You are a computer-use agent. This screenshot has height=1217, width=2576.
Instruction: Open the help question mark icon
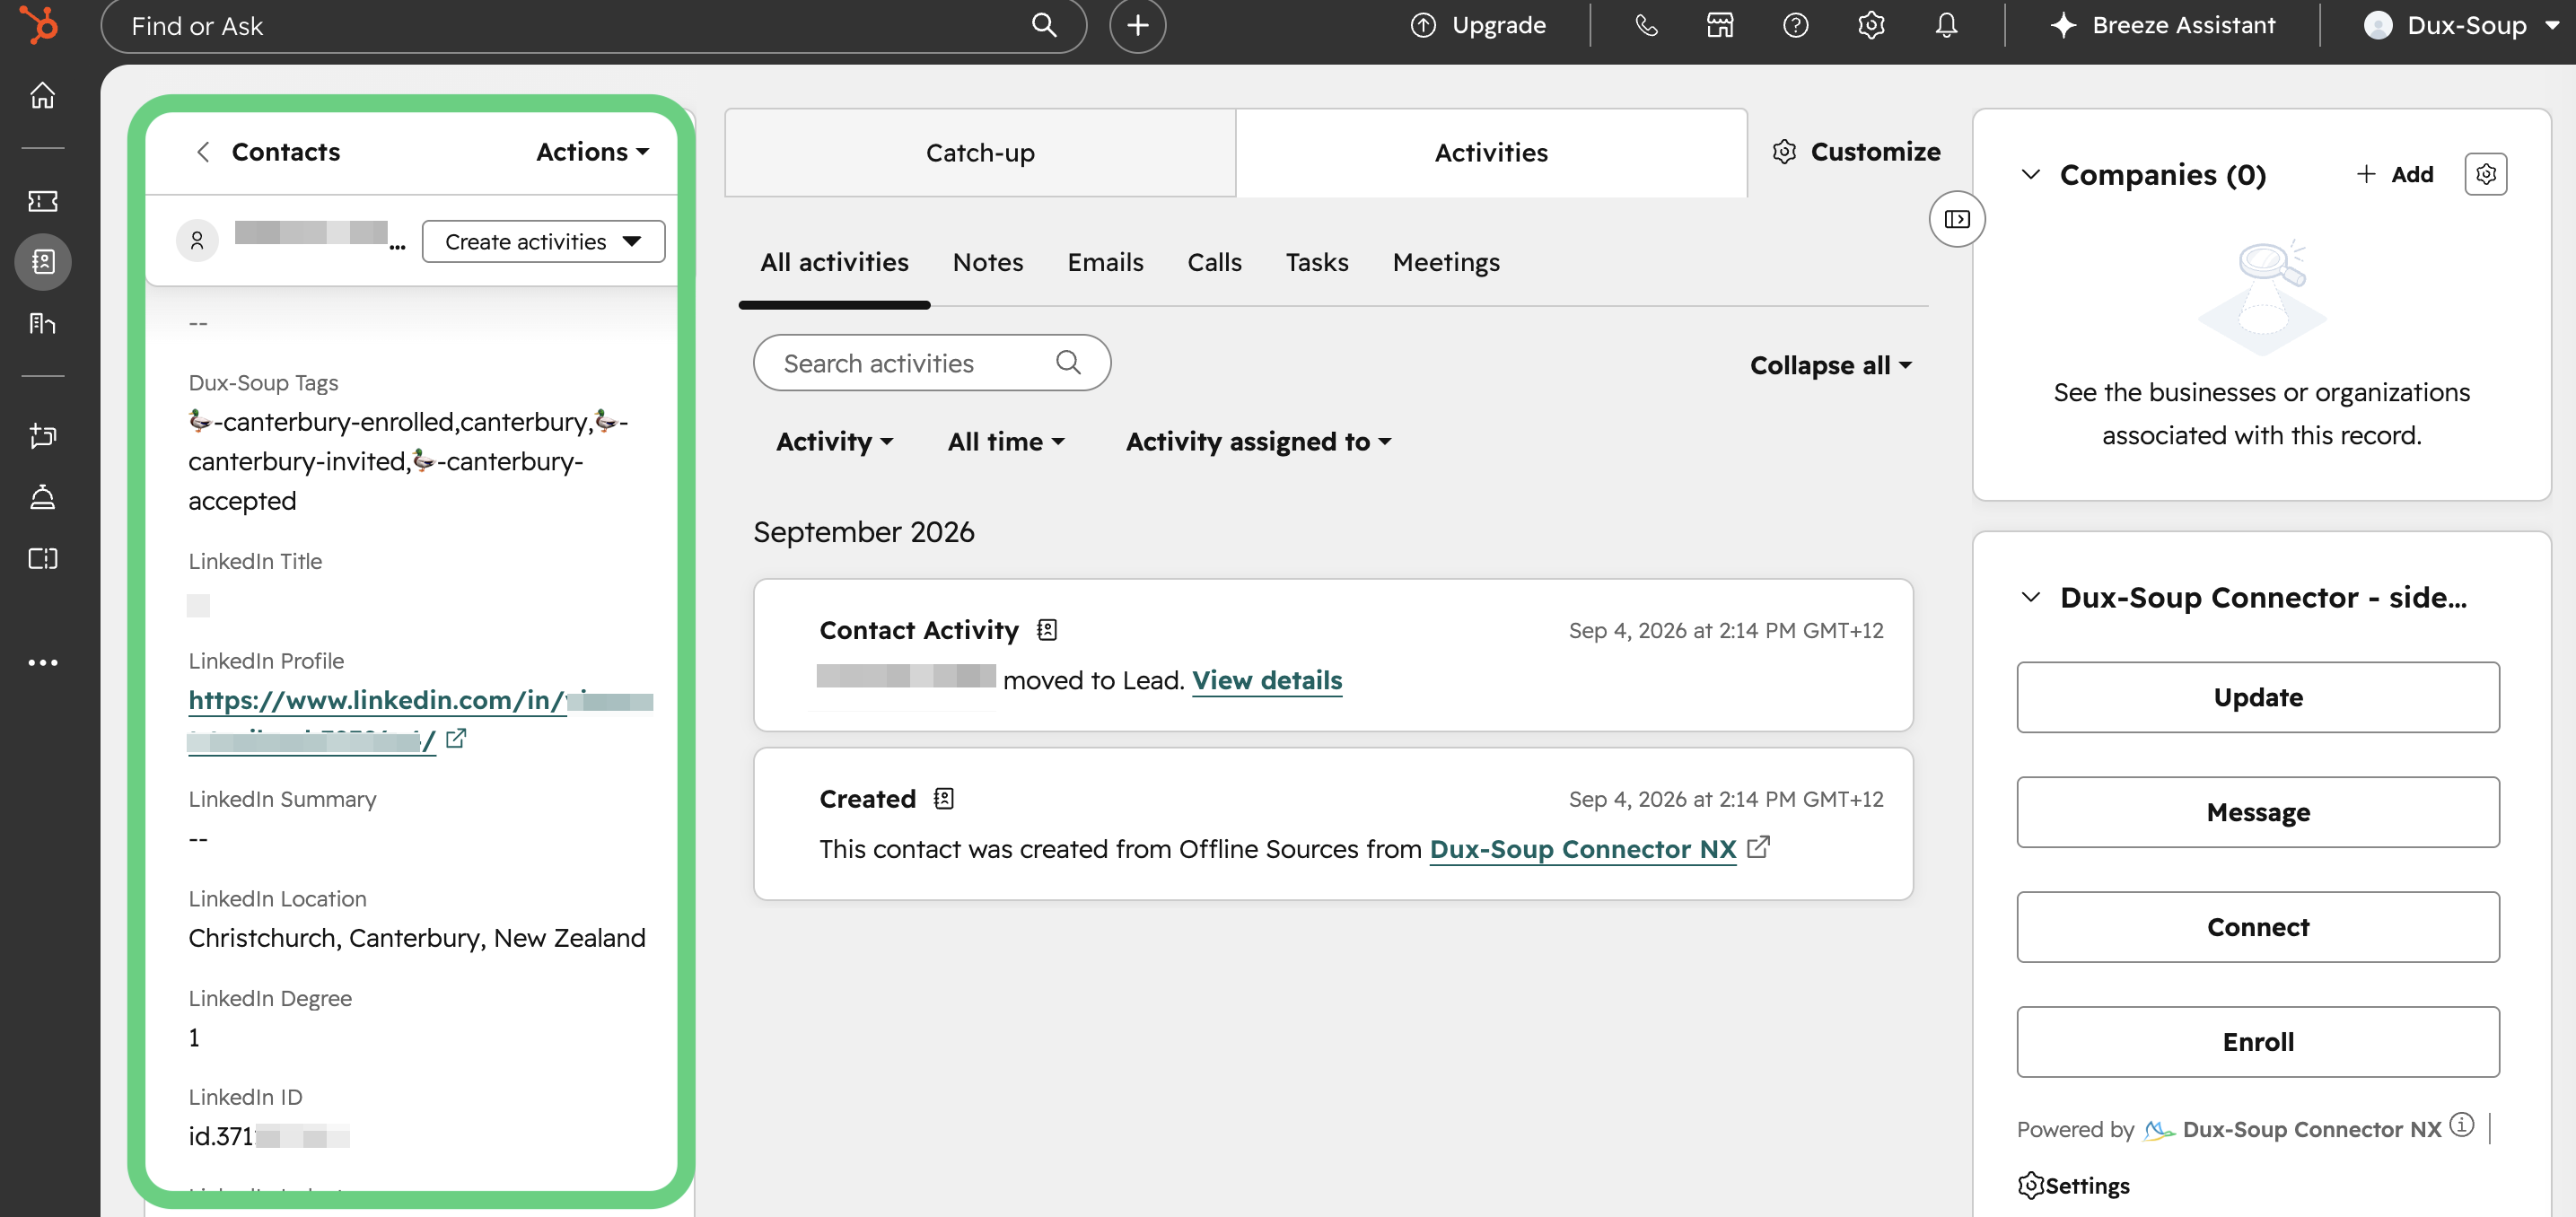[1795, 25]
